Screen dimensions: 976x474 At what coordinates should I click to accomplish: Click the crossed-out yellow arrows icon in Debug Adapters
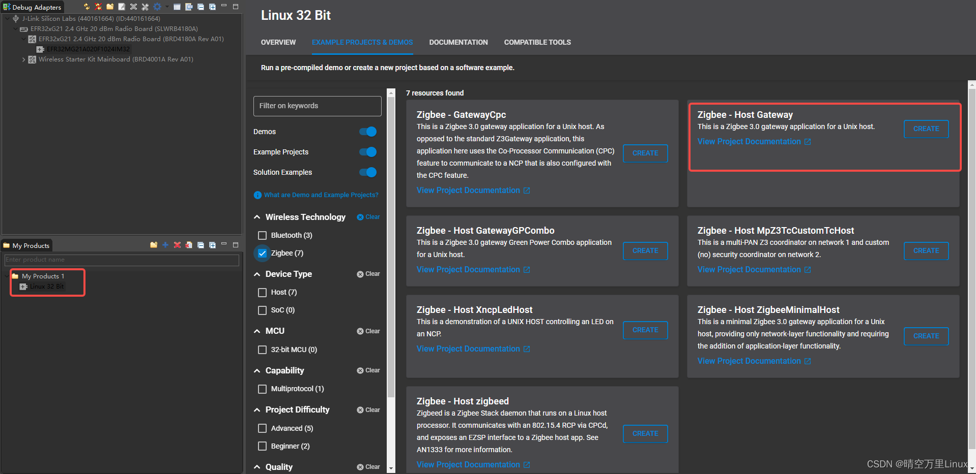coord(98,7)
